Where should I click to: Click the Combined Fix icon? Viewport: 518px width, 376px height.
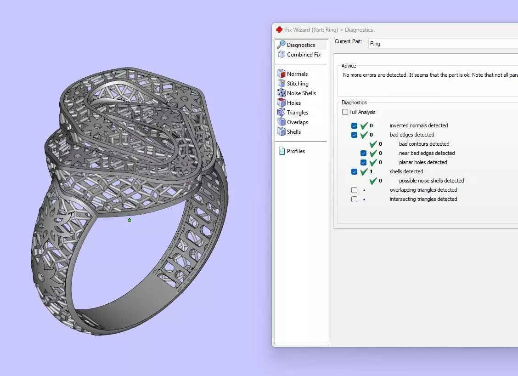tap(282, 54)
